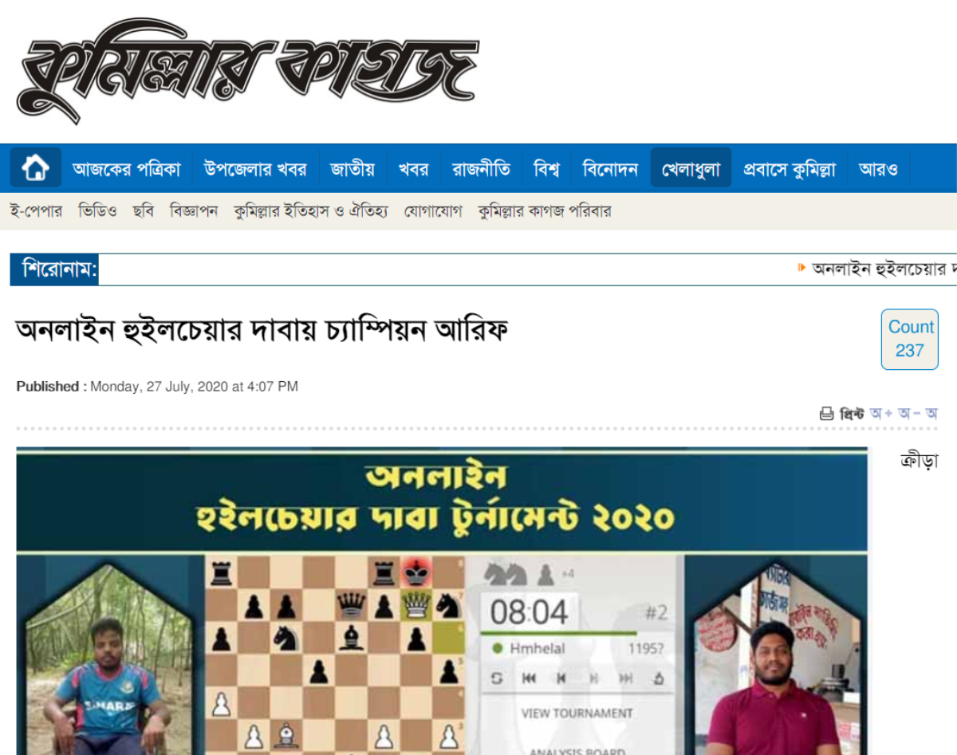The width and height of the screenshot is (957, 755).
Task: Click the কুমিল্লার কাগজ masthead logo
Action: (x=246, y=70)
